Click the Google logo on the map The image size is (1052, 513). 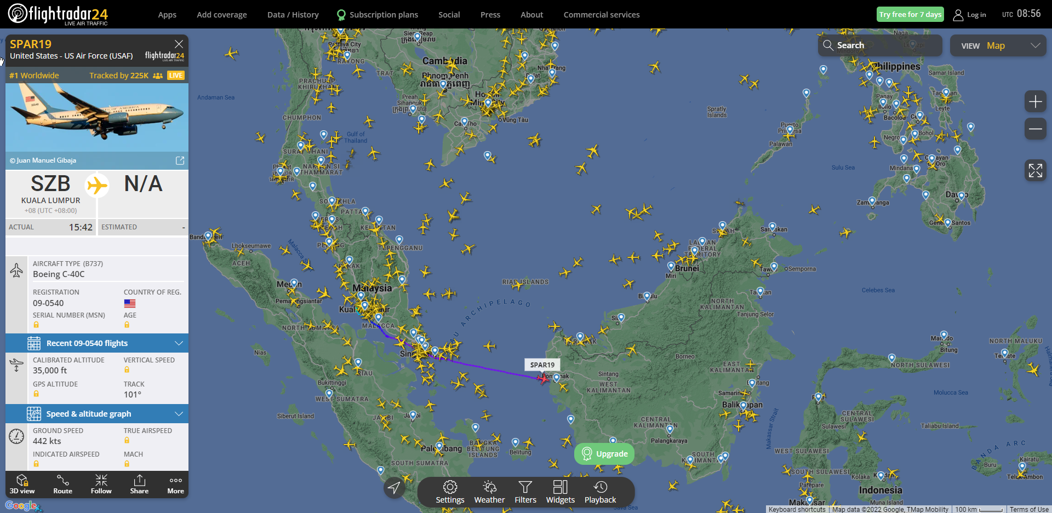pyautogui.click(x=21, y=505)
